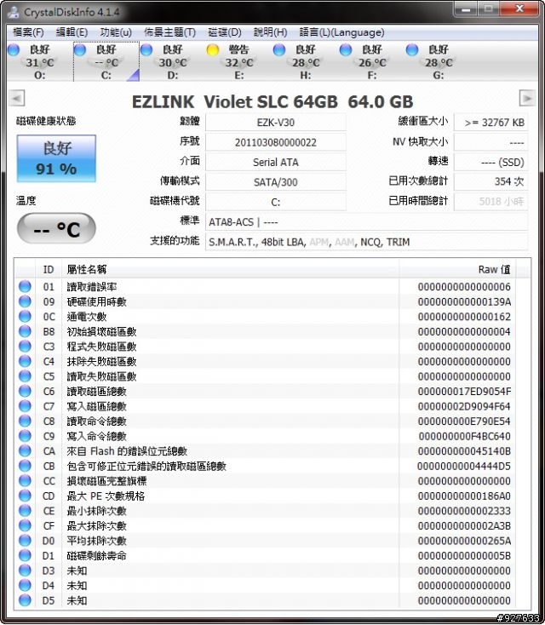Click the yellow warning icon for drive E:
The height and width of the screenshot is (625, 545).
tap(213, 50)
